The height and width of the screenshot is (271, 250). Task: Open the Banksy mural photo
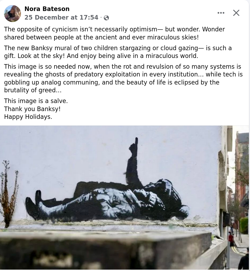(x=124, y=197)
